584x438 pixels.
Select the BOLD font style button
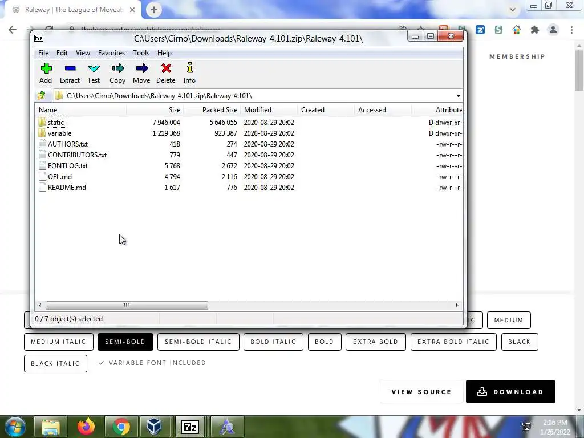325,342
